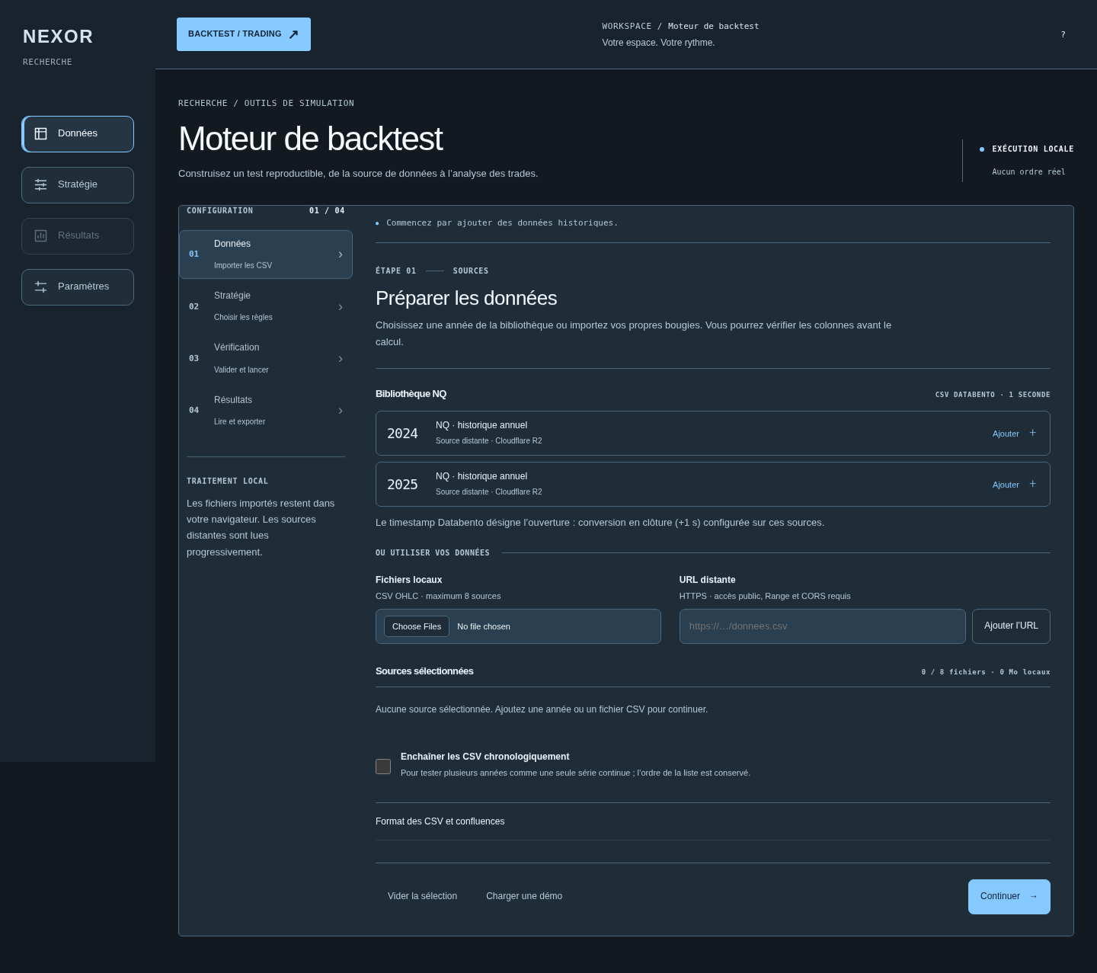Open the Paramètres sidebar menu item

pos(78,287)
